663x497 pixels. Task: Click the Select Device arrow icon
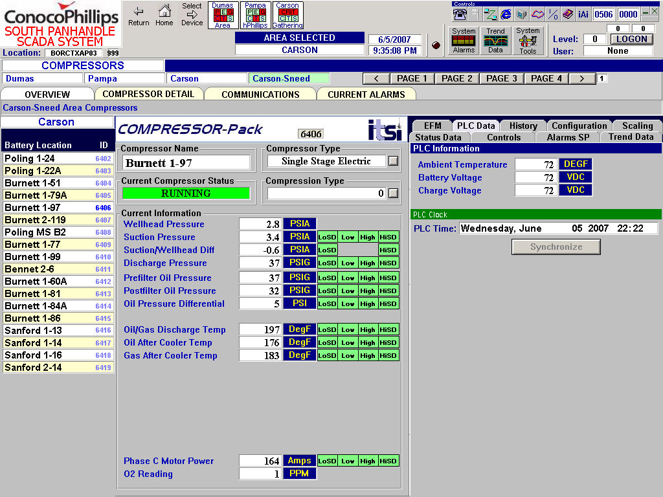click(191, 14)
